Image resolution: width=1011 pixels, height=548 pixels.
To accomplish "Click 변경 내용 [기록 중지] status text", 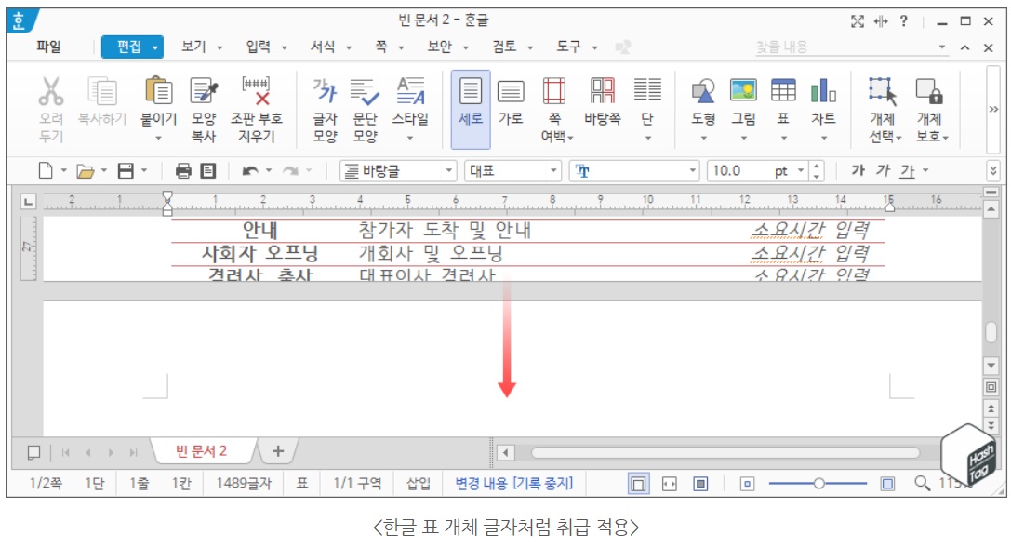I will tap(514, 483).
